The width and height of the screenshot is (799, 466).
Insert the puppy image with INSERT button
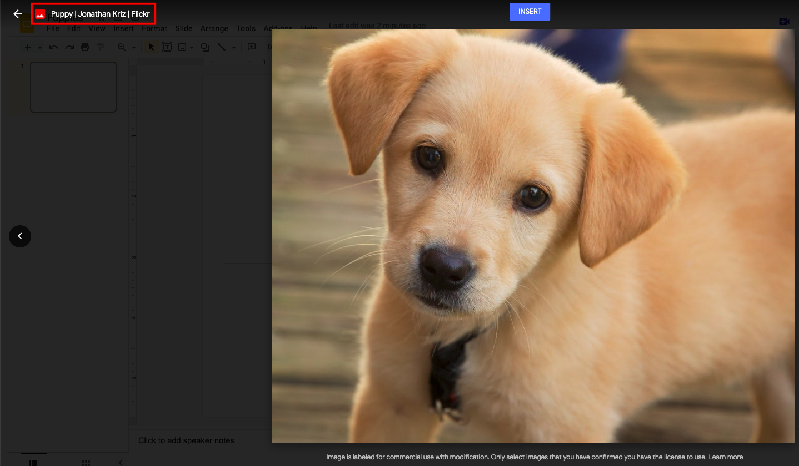[x=530, y=12]
